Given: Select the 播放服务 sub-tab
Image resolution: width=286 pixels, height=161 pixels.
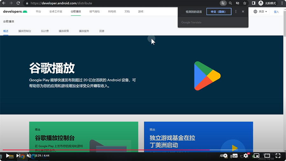Looking at the screenshot, I should pos(84,31).
